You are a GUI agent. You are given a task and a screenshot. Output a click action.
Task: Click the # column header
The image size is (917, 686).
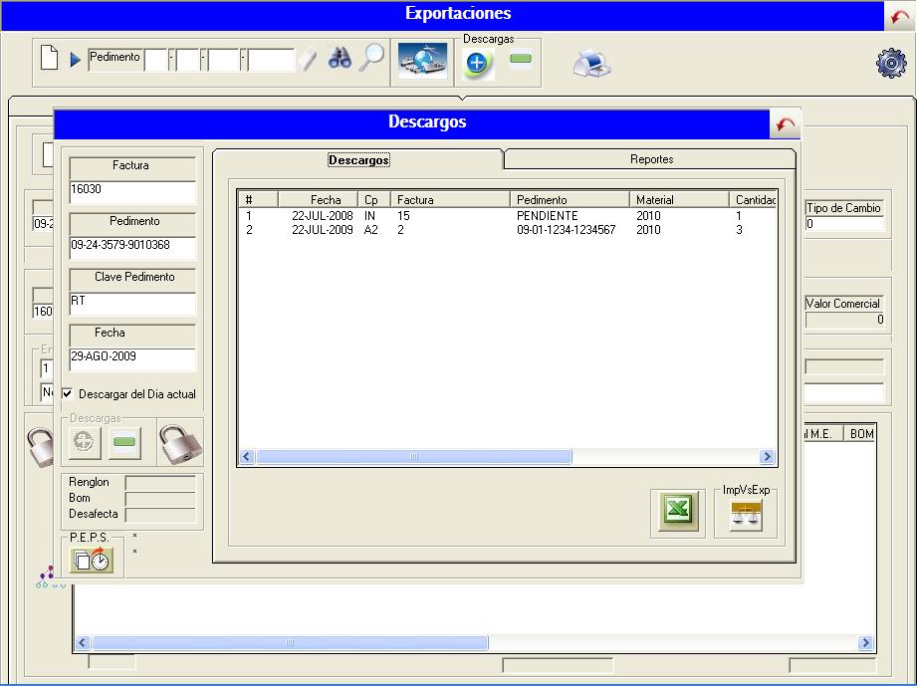[258, 199]
